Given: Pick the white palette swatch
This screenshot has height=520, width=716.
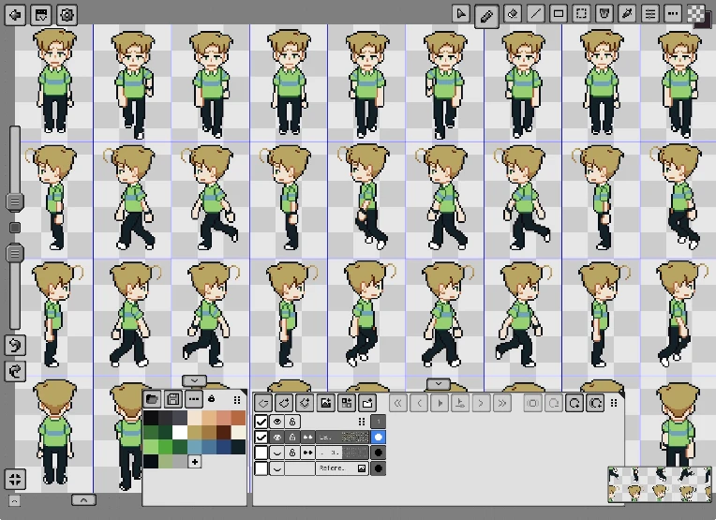Looking at the screenshot, I should 180,432.
